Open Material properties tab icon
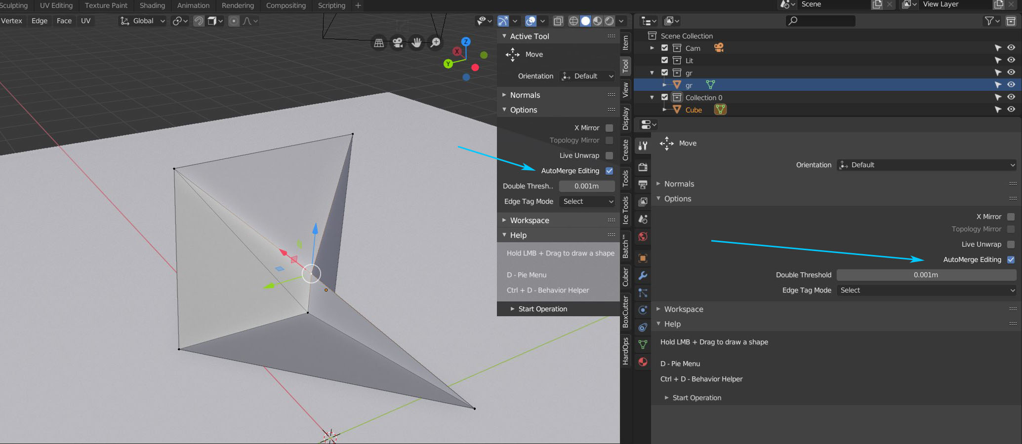This screenshot has height=444, width=1022. (x=643, y=362)
